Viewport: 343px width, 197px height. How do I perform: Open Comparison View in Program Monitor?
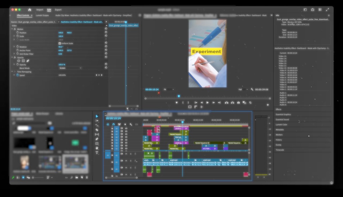(x=244, y=102)
